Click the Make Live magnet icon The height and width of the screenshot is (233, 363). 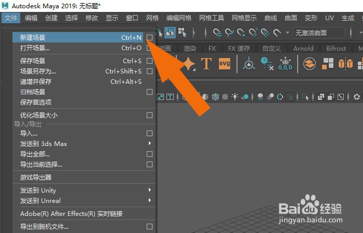click(x=277, y=33)
